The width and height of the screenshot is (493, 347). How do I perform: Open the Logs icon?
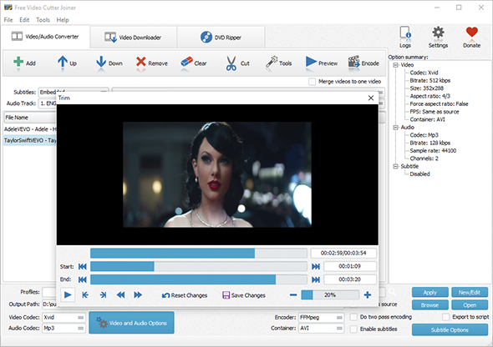click(x=405, y=33)
